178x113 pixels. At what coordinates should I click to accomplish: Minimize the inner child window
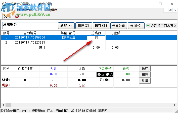pyautogui.click(x=165, y=11)
